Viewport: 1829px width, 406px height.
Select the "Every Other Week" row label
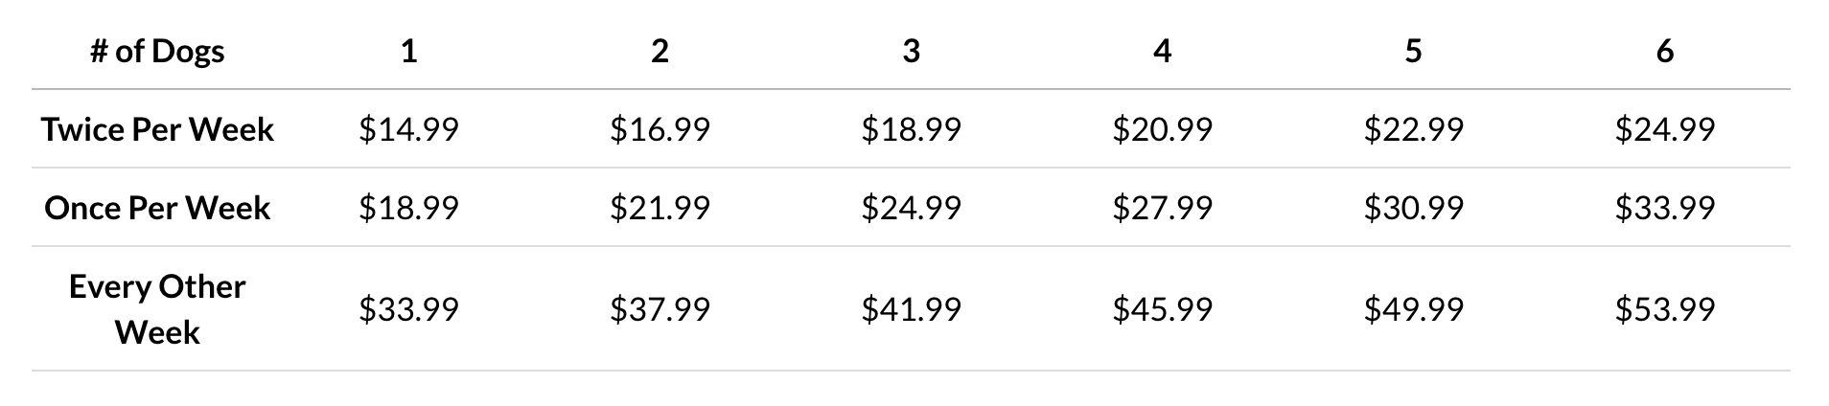click(x=157, y=308)
